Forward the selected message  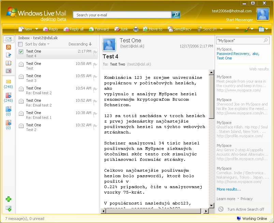[99, 29]
